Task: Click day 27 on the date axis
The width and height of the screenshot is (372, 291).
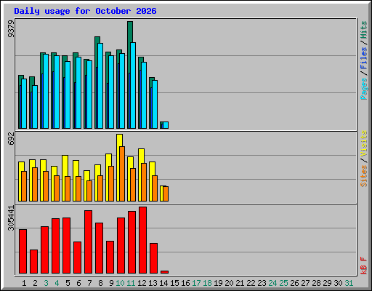Action: pyautogui.click(x=305, y=283)
